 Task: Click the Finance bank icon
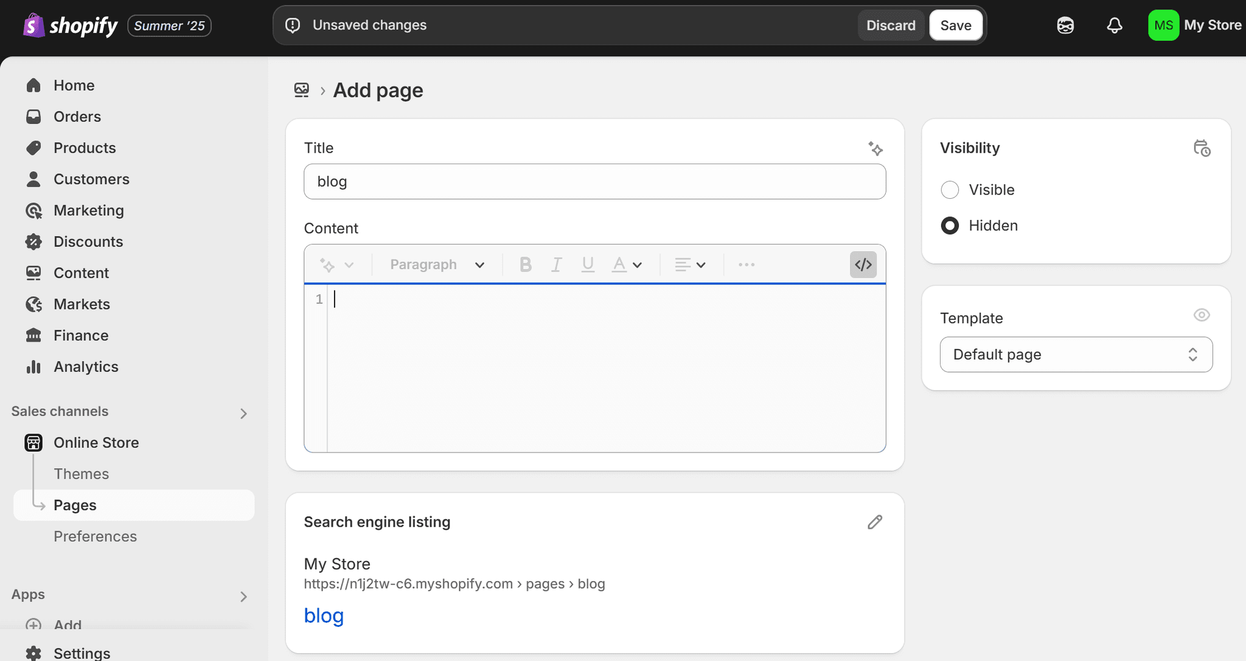click(x=33, y=335)
